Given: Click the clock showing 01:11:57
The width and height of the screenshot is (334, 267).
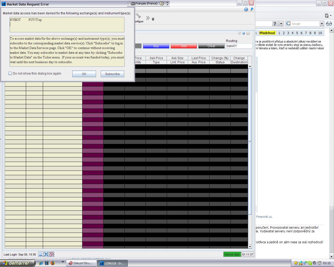Looking at the screenshot, I should pyautogui.click(x=248, y=254).
